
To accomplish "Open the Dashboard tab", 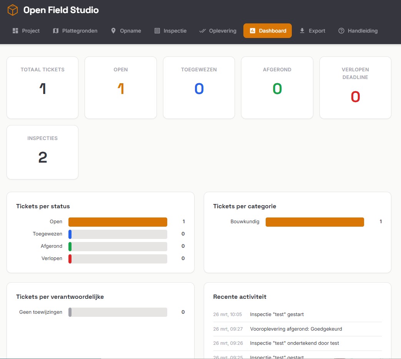I will point(268,31).
